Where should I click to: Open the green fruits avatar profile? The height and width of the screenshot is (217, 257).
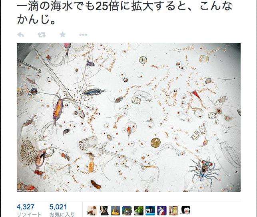coord(139,211)
